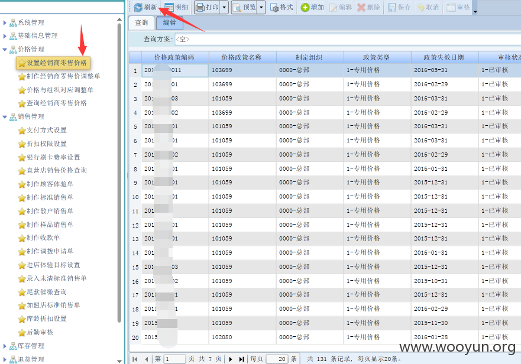Open the dropdown arrow beside 打印
521x364 pixels.
point(224,7)
